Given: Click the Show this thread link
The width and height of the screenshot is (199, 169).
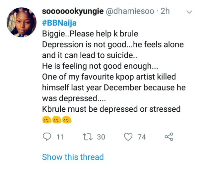Looking at the screenshot, I should [x=73, y=157].
